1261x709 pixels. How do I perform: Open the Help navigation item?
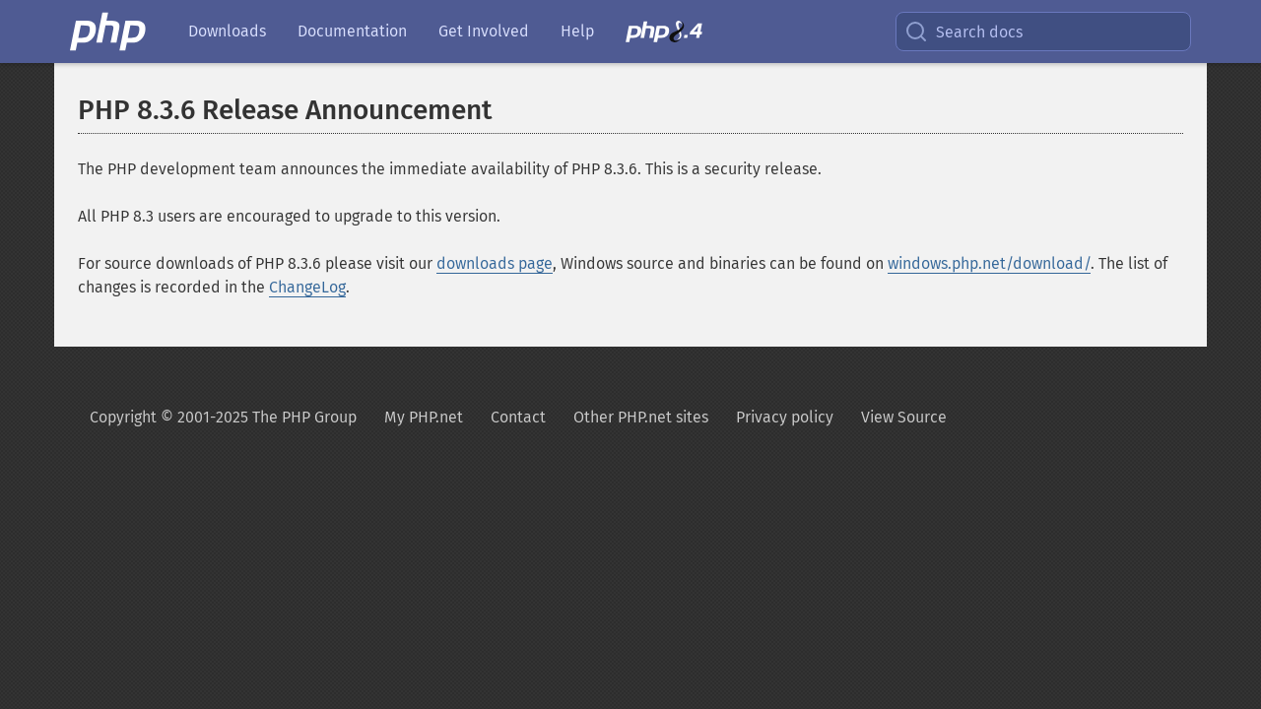(x=576, y=32)
